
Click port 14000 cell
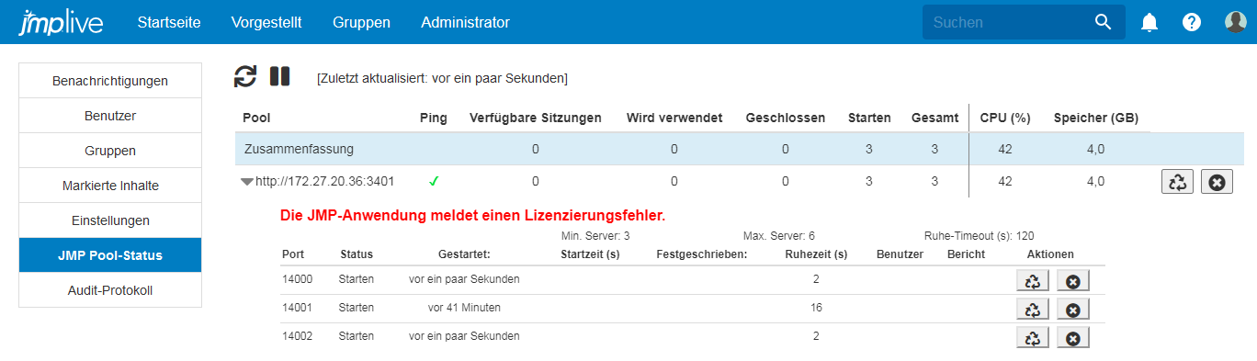[298, 279]
